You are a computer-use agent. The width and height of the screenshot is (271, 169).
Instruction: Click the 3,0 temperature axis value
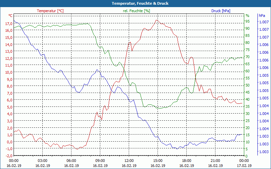(x=10, y=121)
